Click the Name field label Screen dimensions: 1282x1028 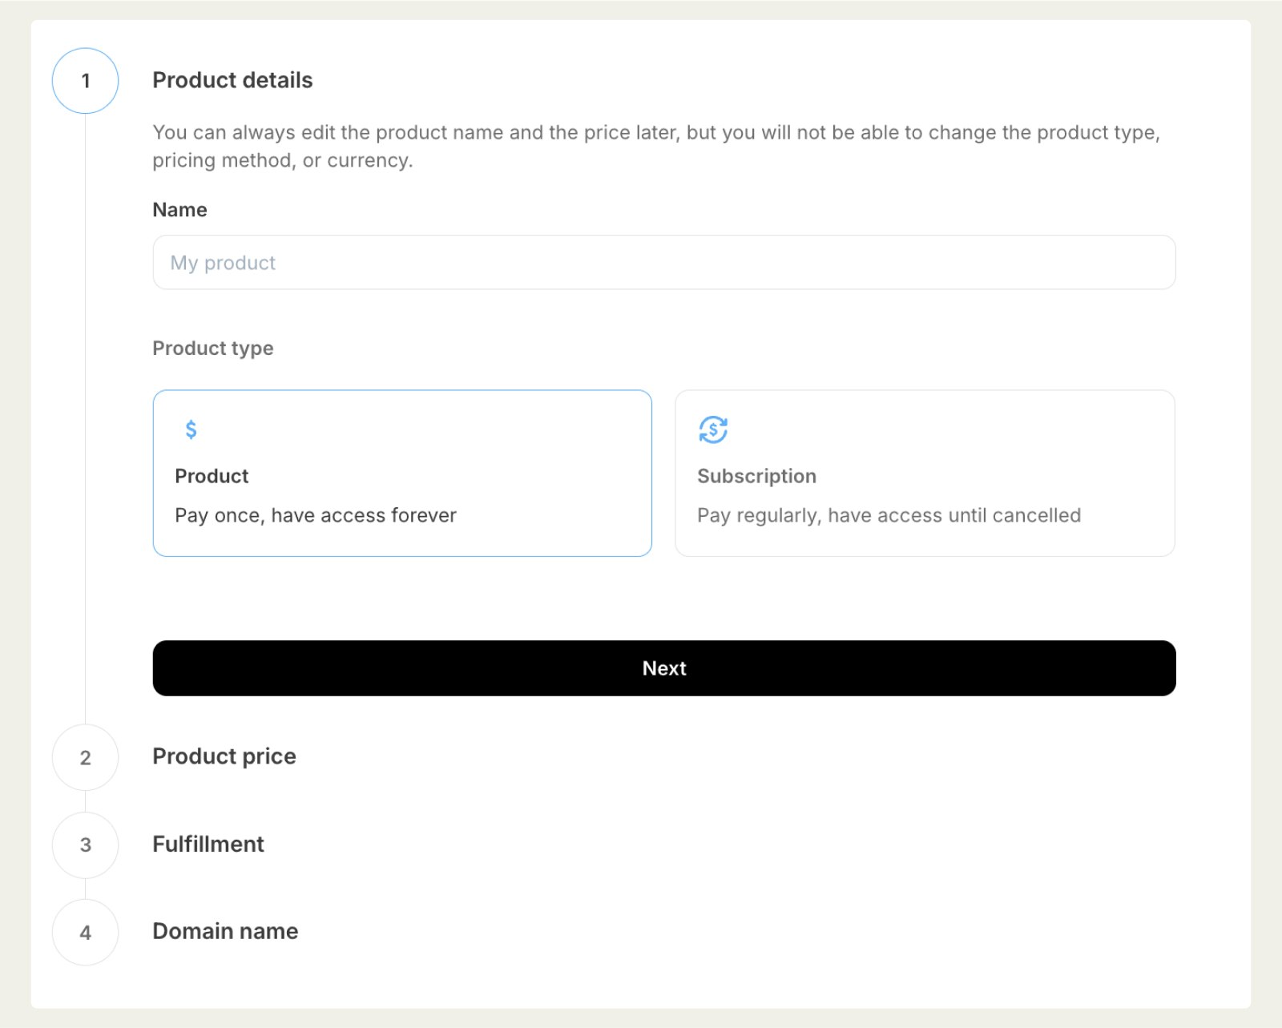(x=179, y=210)
